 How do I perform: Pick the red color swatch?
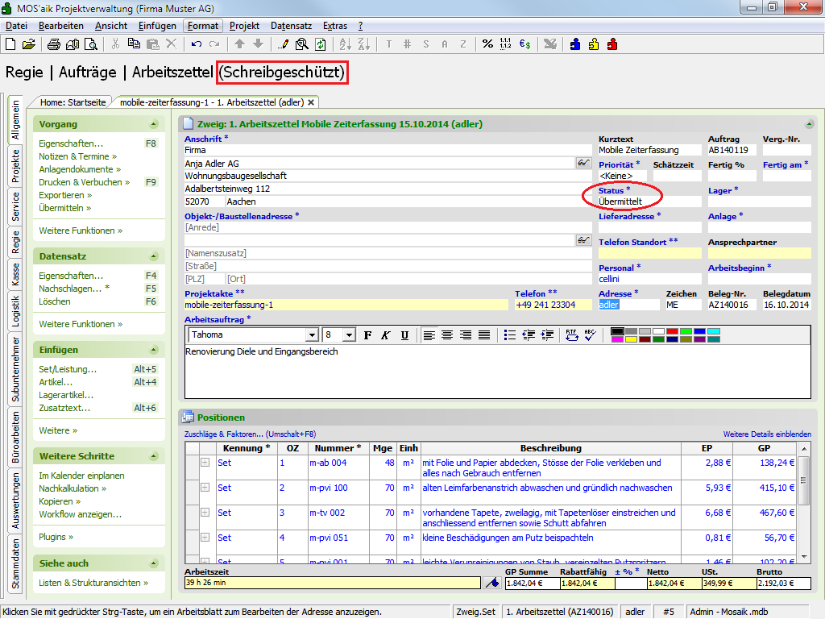pyautogui.click(x=672, y=331)
